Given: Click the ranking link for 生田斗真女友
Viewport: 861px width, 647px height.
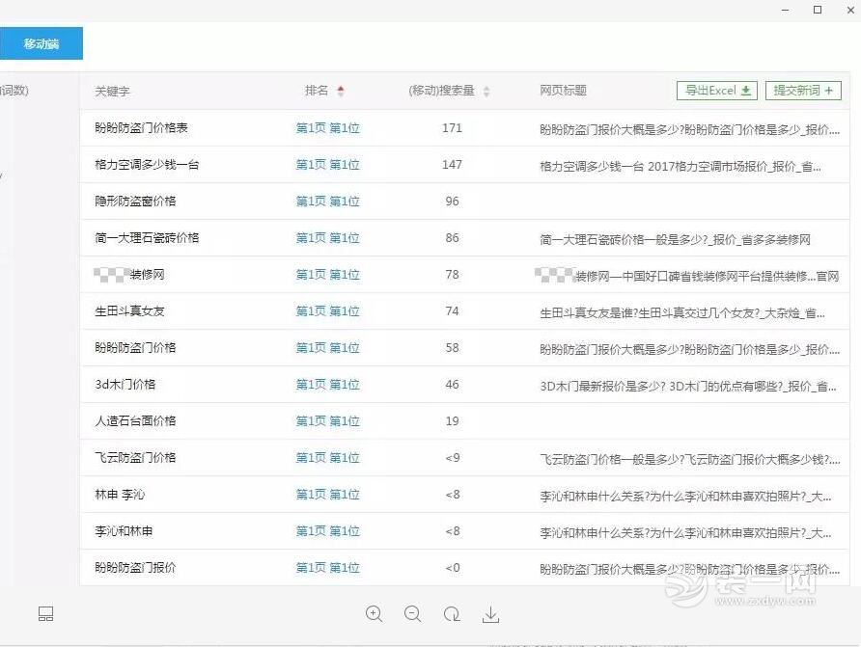Looking at the screenshot, I should pos(328,310).
